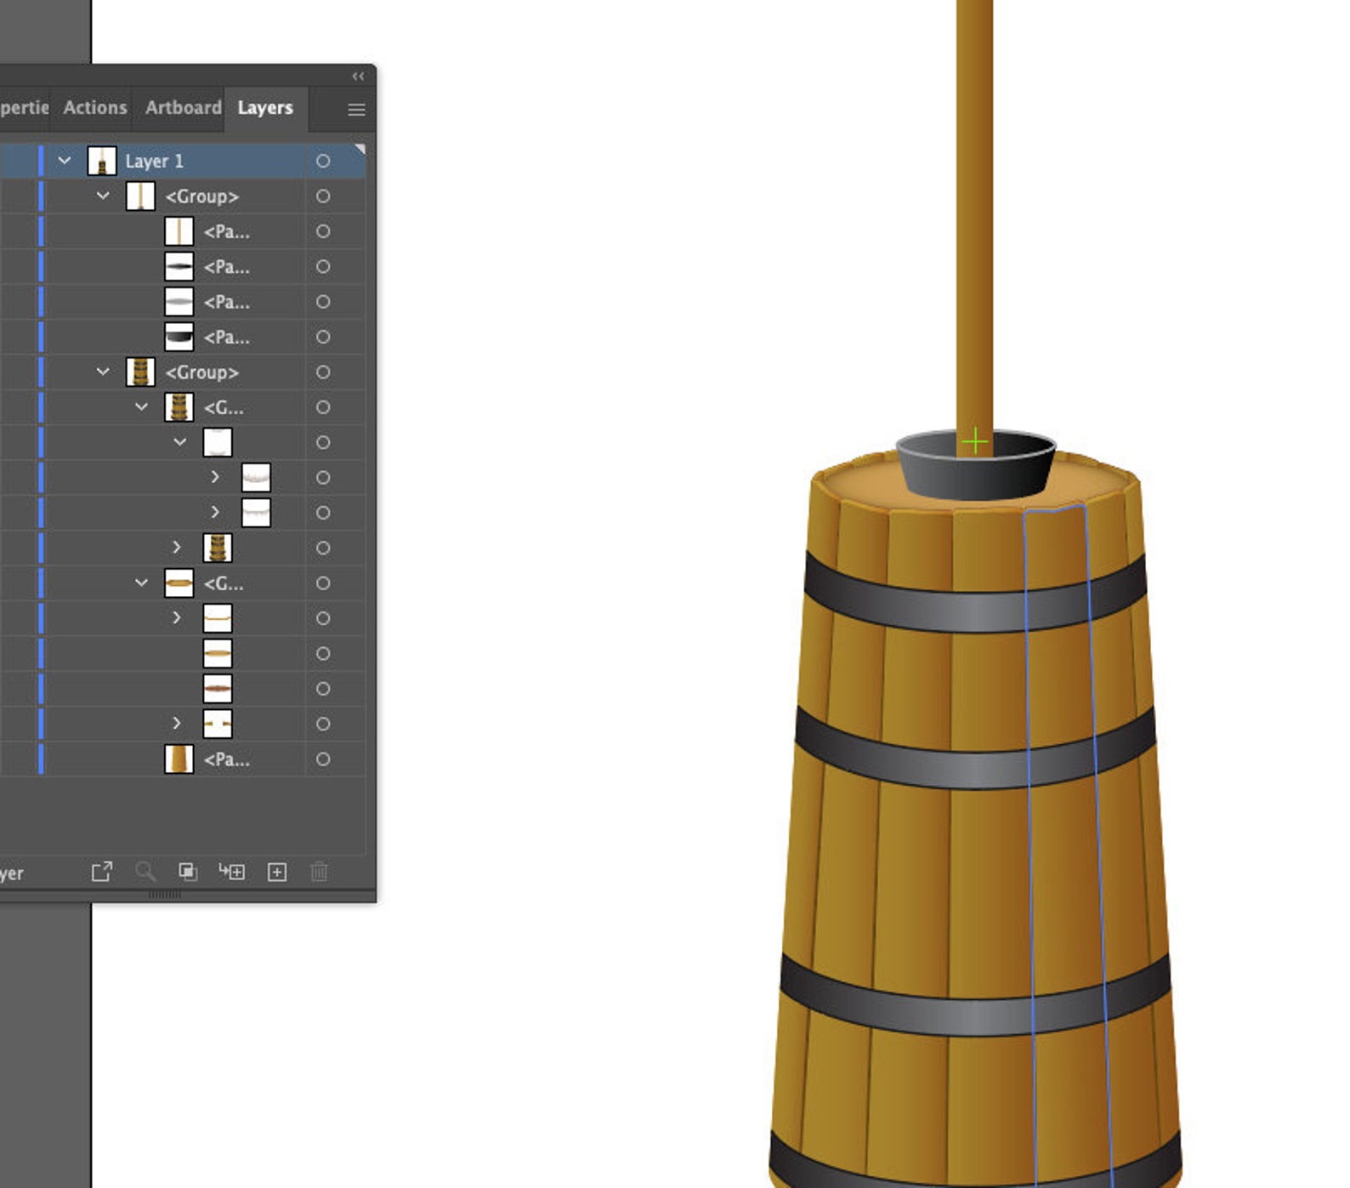The height and width of the screenshot is (1188, 1350).
Task: Click the light grey ellipse path thumbnail
Action: [x=179, y=302]
